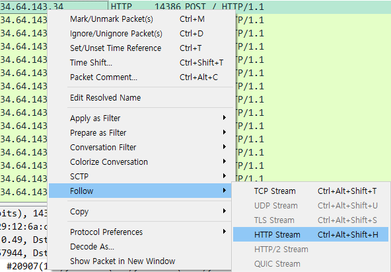The height and width of the screenshot is (272, 391).
Task: Expand the Prepare as Filter submenu
Action: click(141, 132)
